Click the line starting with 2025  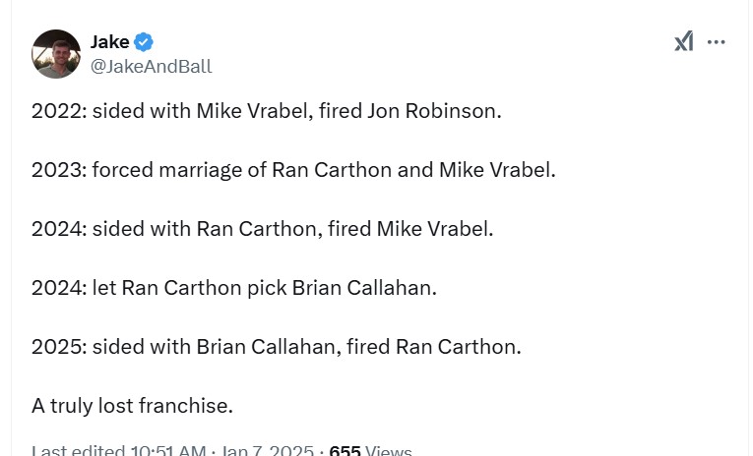pos(276,347)
